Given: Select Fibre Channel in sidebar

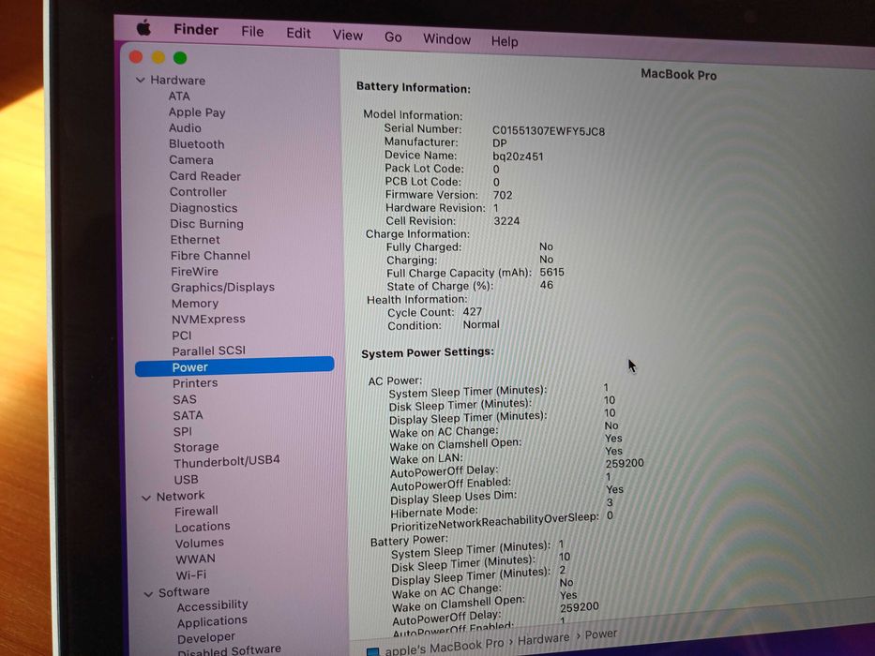Looking at the screenshot, I should [x=210, y=256].
